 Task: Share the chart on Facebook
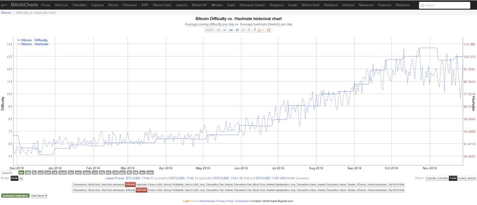[x=255, y=30]
